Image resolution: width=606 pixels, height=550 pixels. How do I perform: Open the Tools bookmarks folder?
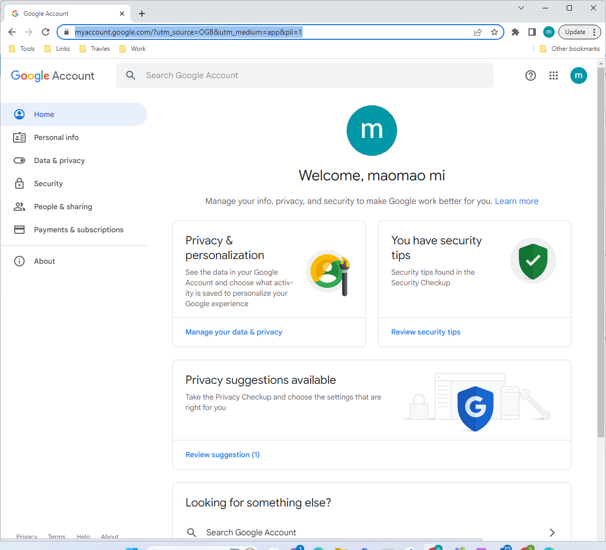click(x=22, y=49)
